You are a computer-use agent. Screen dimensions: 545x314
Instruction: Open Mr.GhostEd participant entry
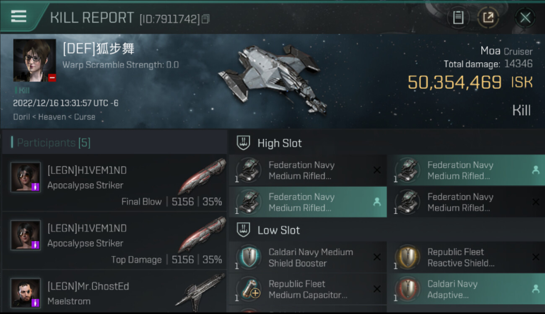[x=114, y=293]
